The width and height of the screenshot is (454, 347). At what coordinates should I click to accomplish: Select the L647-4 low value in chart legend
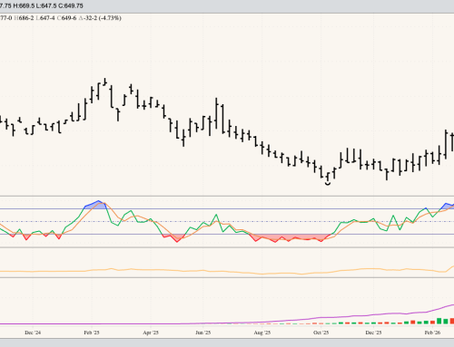click(x=45, y=18)
